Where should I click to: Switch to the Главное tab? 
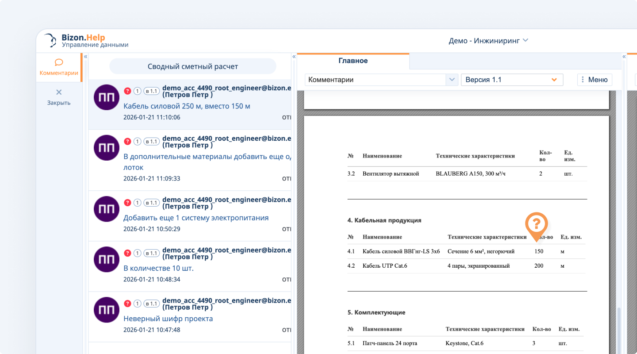pos(353,61)
